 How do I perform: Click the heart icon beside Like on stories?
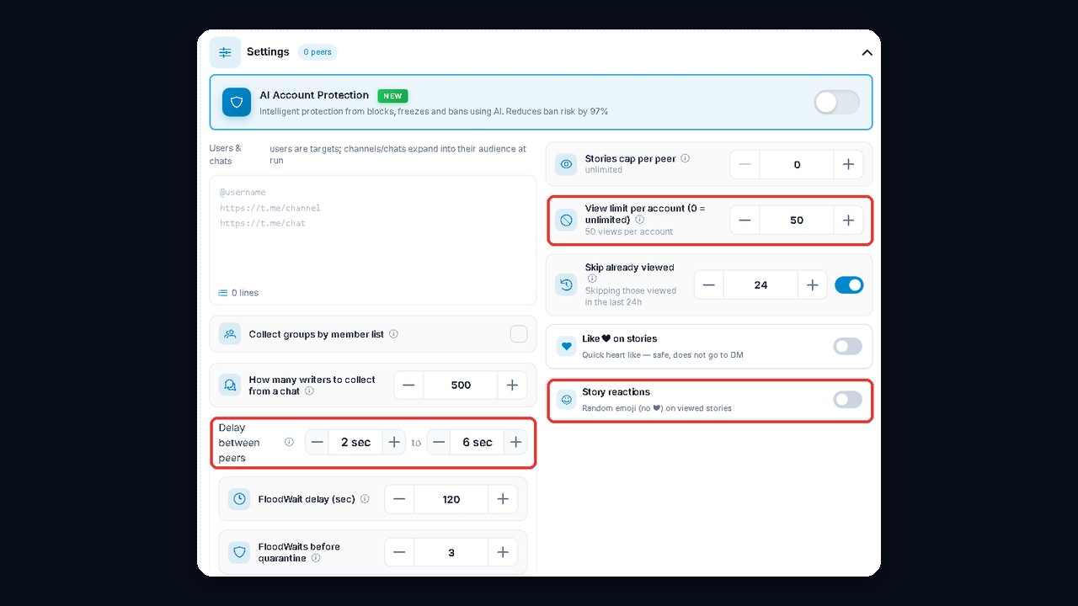(567, 346)
